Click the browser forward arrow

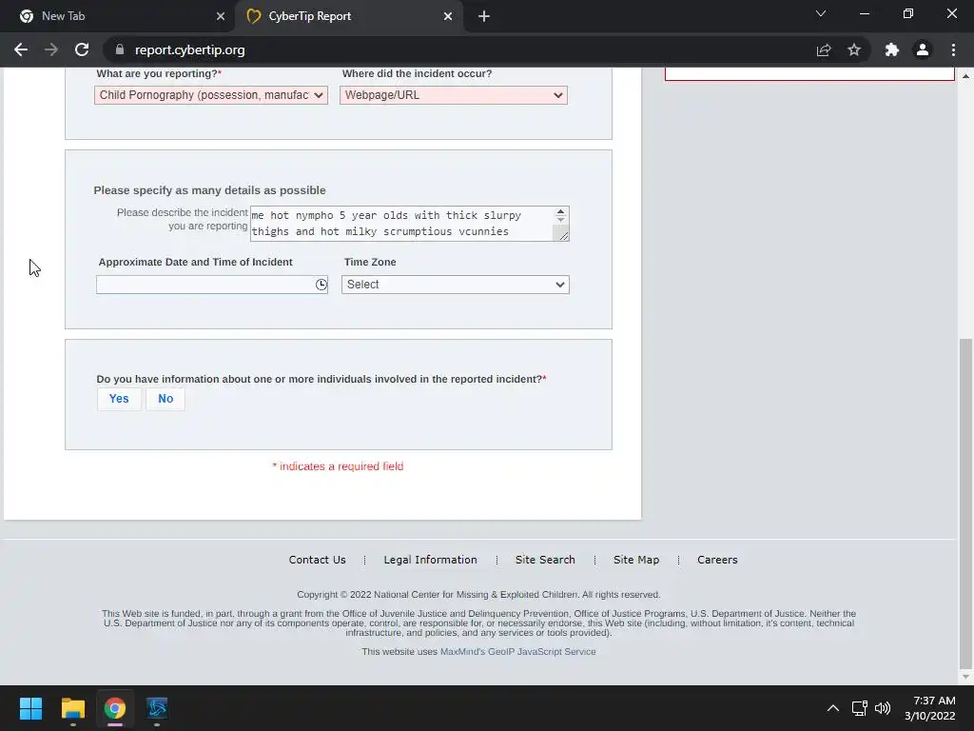(x=51, y=49)
